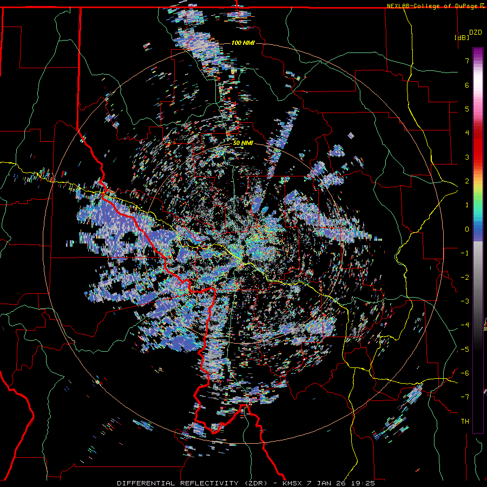This screenshot has height=487, width=487.
Task: Click the scale value 6
Action: click(467, 85)
